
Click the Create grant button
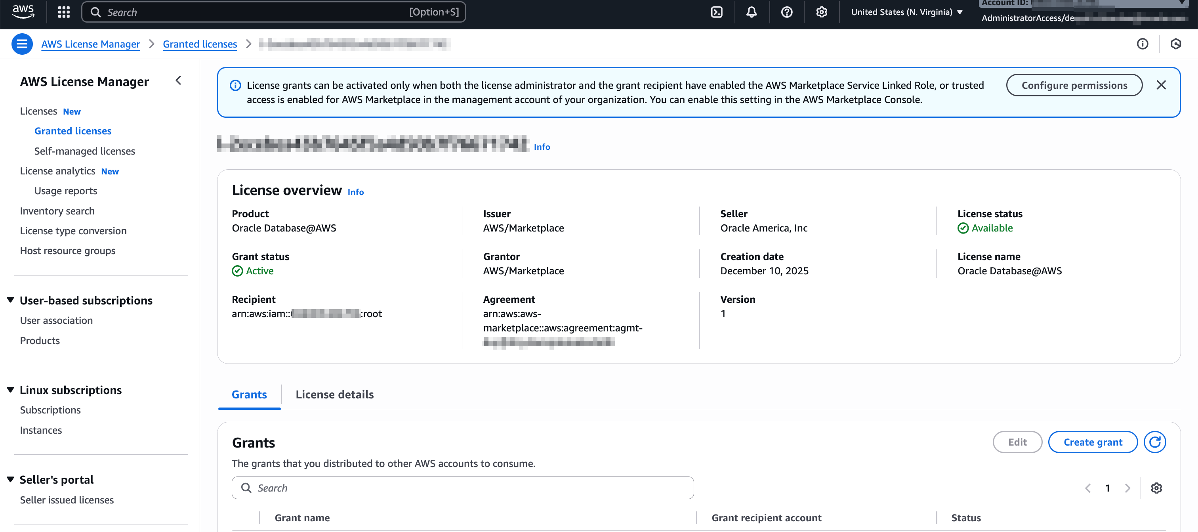[x=1093, y=442]
